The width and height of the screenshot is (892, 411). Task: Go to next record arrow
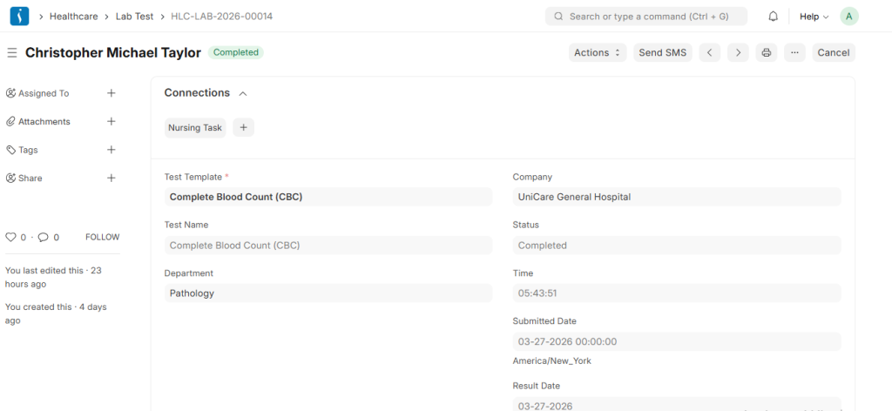click(738, 53)
